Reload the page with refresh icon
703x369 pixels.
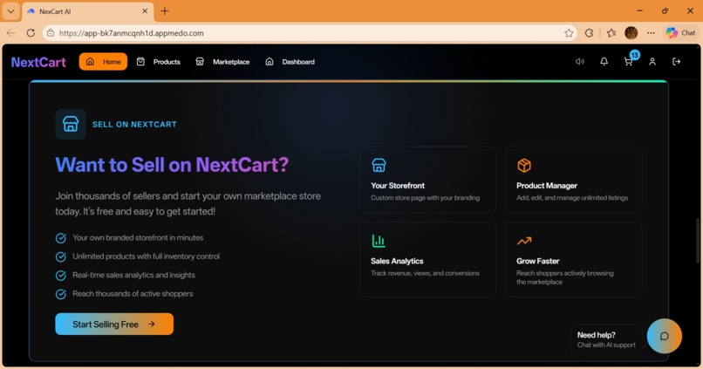coord(31,33)
